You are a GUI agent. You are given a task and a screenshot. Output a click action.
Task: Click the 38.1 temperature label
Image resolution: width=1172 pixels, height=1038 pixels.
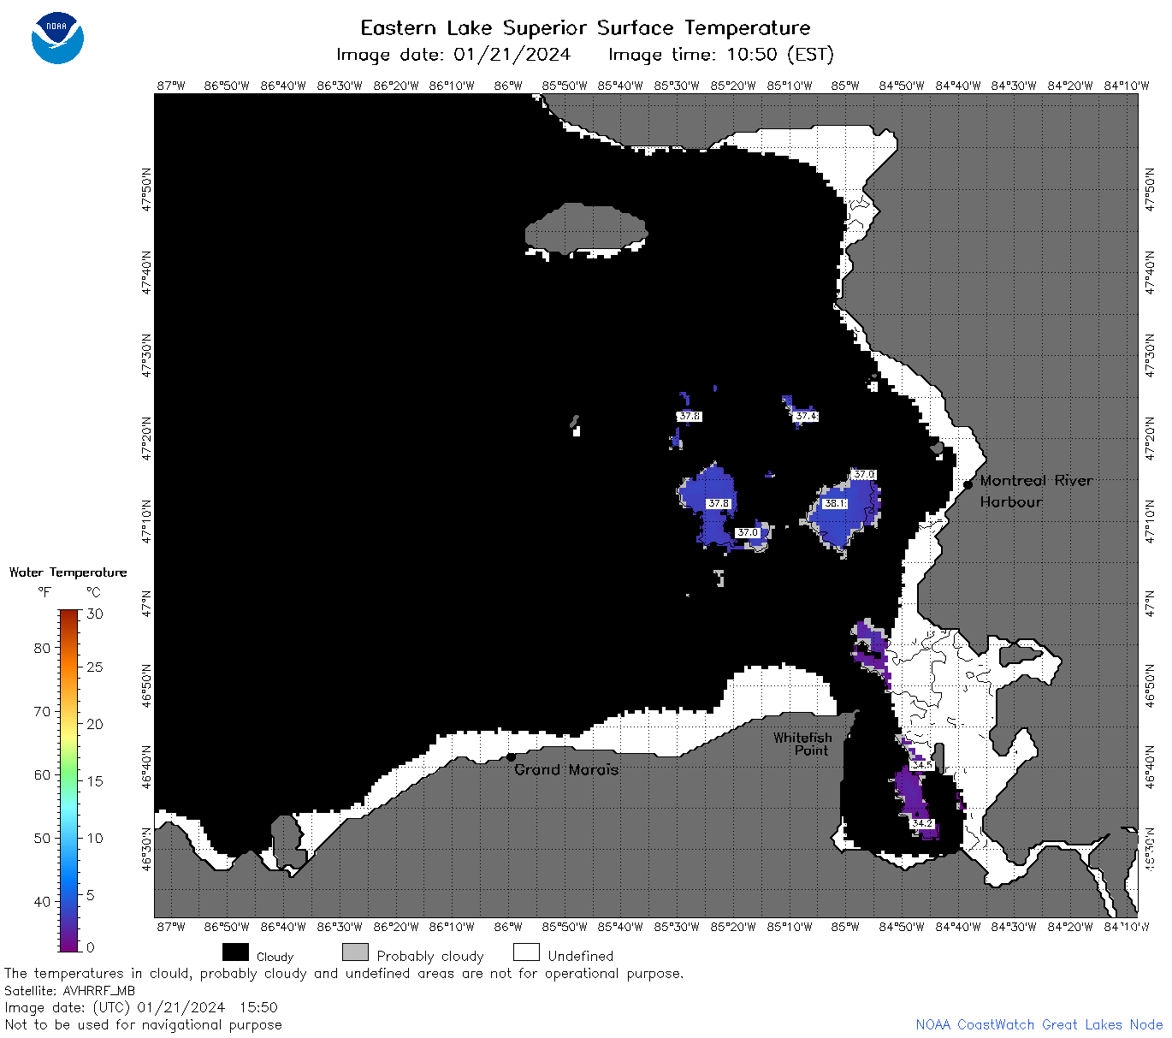(834, 504)
